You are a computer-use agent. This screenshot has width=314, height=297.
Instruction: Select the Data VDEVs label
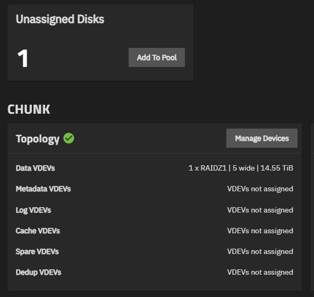35,168
